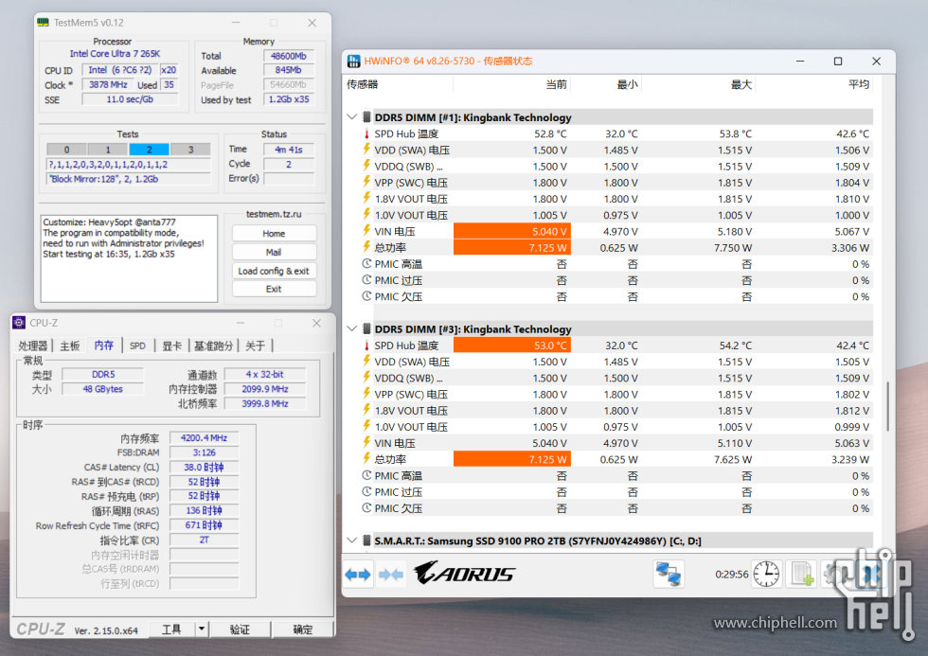The height and width of the screenshot is (656, 928).
Task: Click drive icon of S.M.A.R.T. Samsung SSD group
Action: click(x=367, y=541)
